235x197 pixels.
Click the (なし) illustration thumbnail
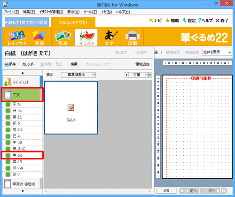click(x=71, y=108)
